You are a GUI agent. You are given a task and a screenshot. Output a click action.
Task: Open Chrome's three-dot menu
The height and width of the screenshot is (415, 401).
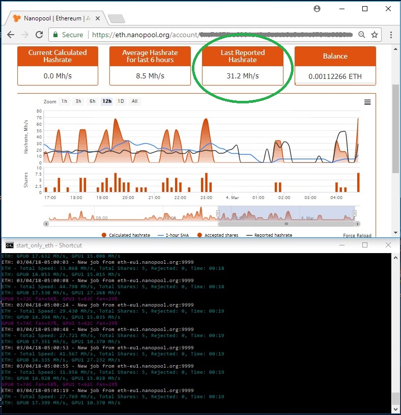[x=391, y=35]
